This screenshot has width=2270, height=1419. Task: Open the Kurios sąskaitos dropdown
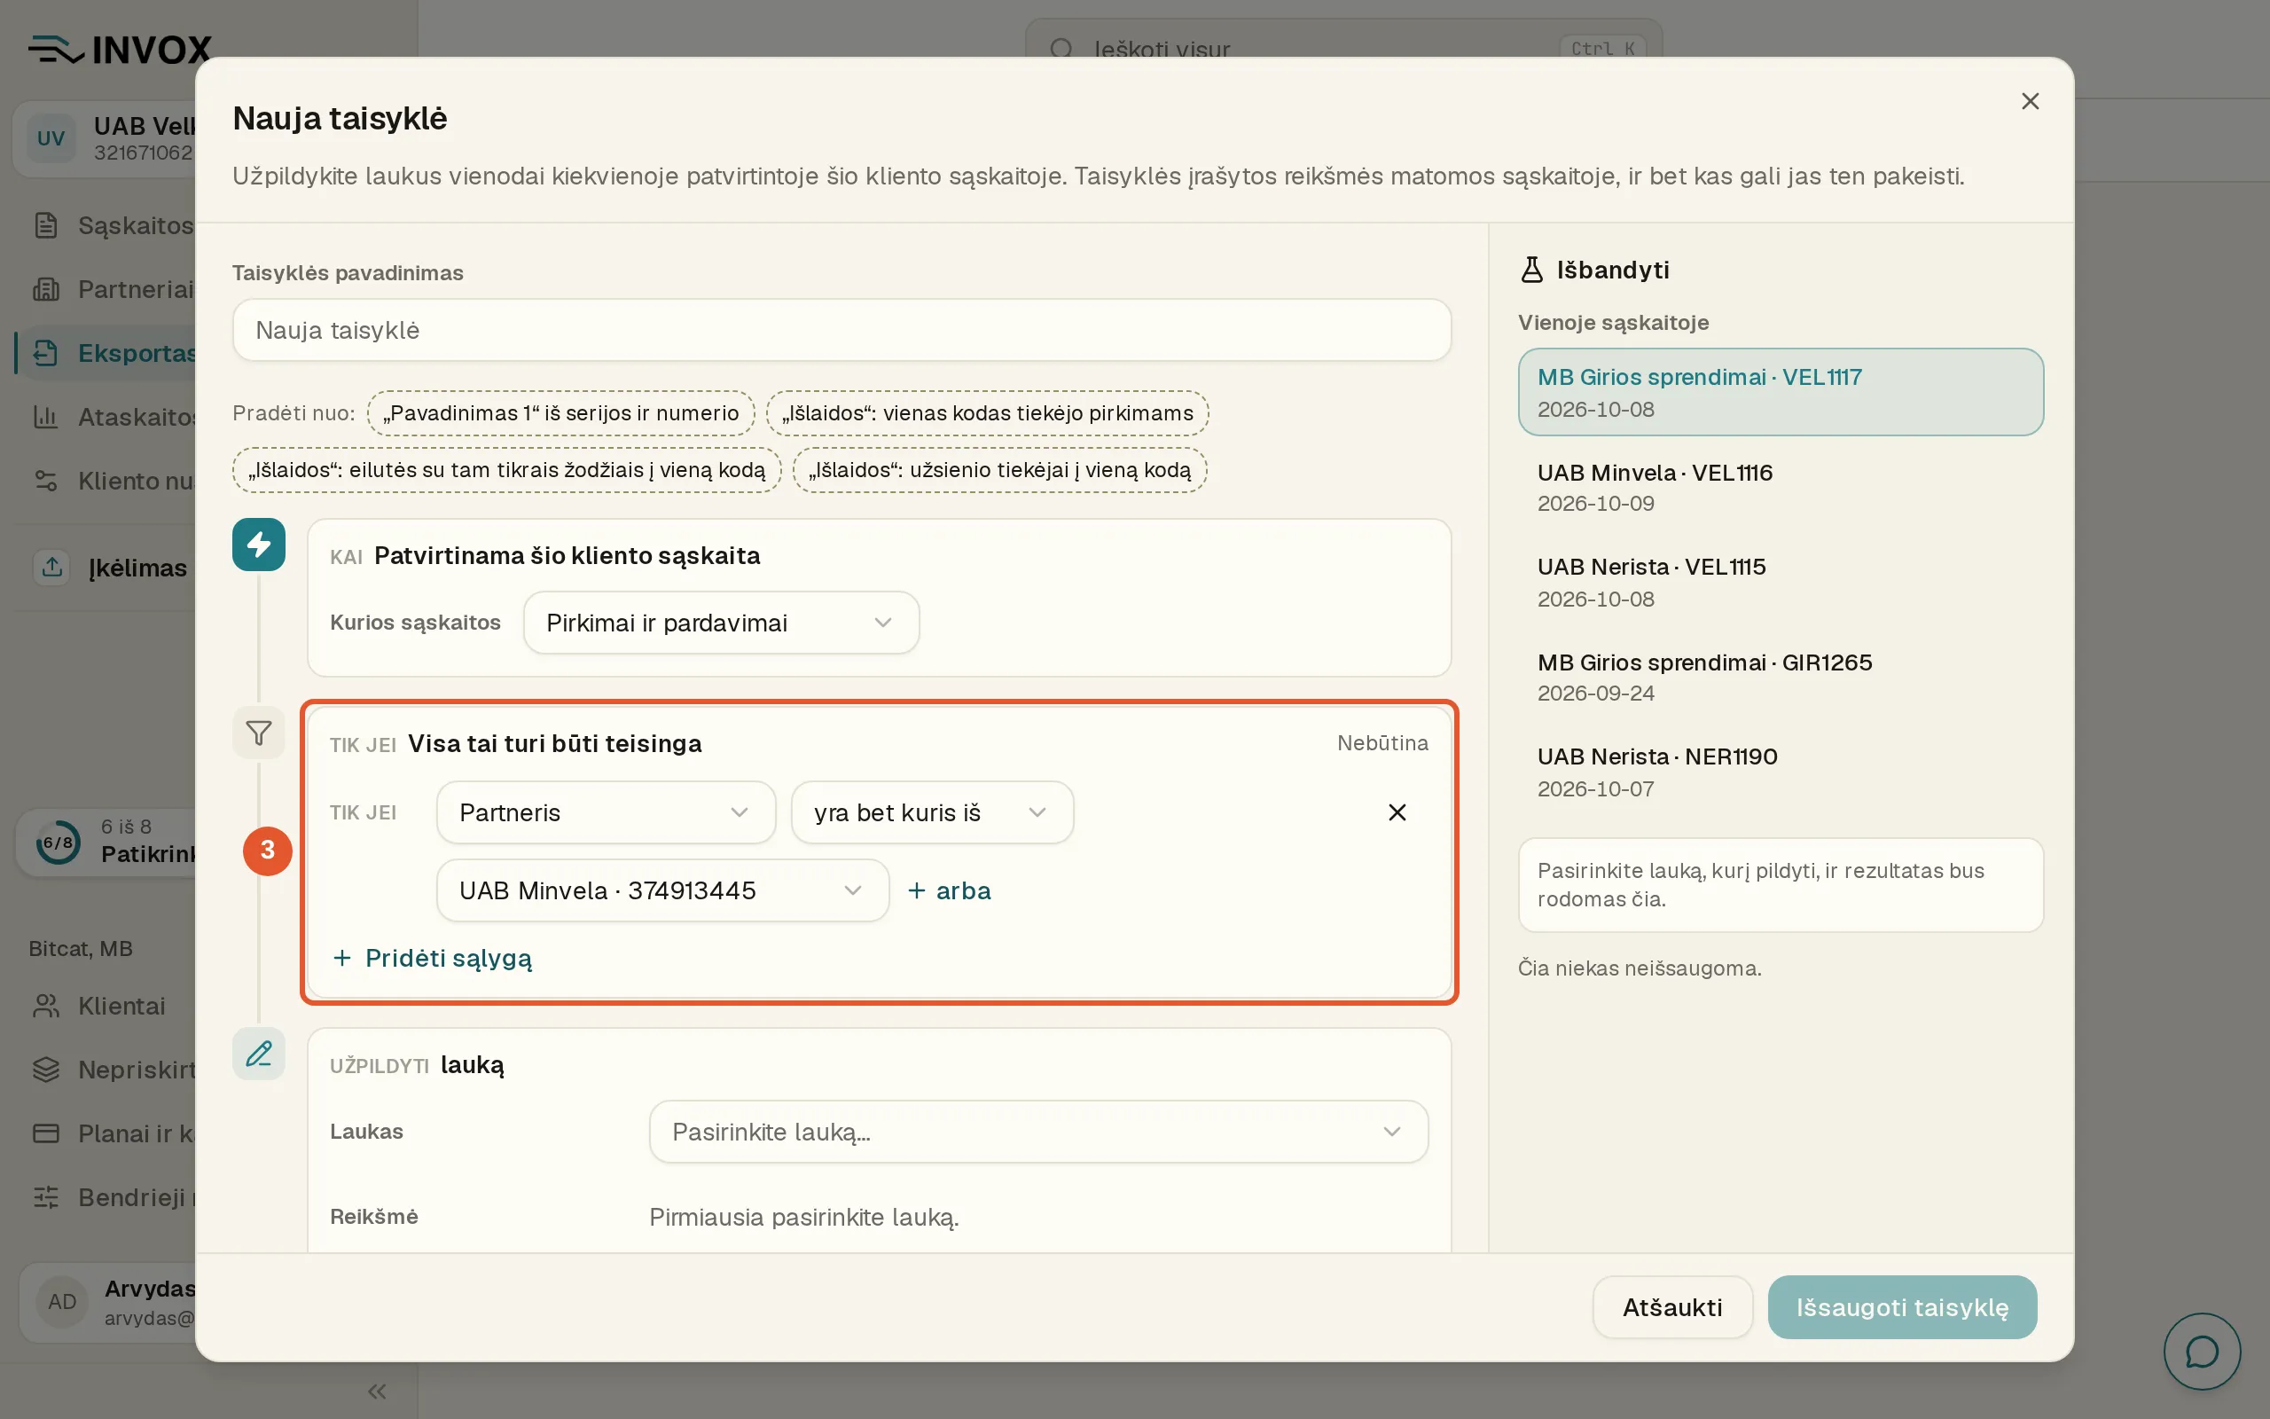[721, 623]
